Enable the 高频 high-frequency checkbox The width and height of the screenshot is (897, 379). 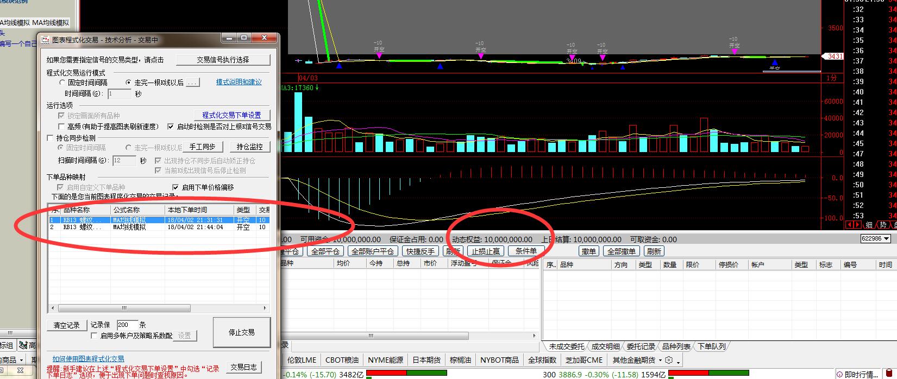point(61,127)
